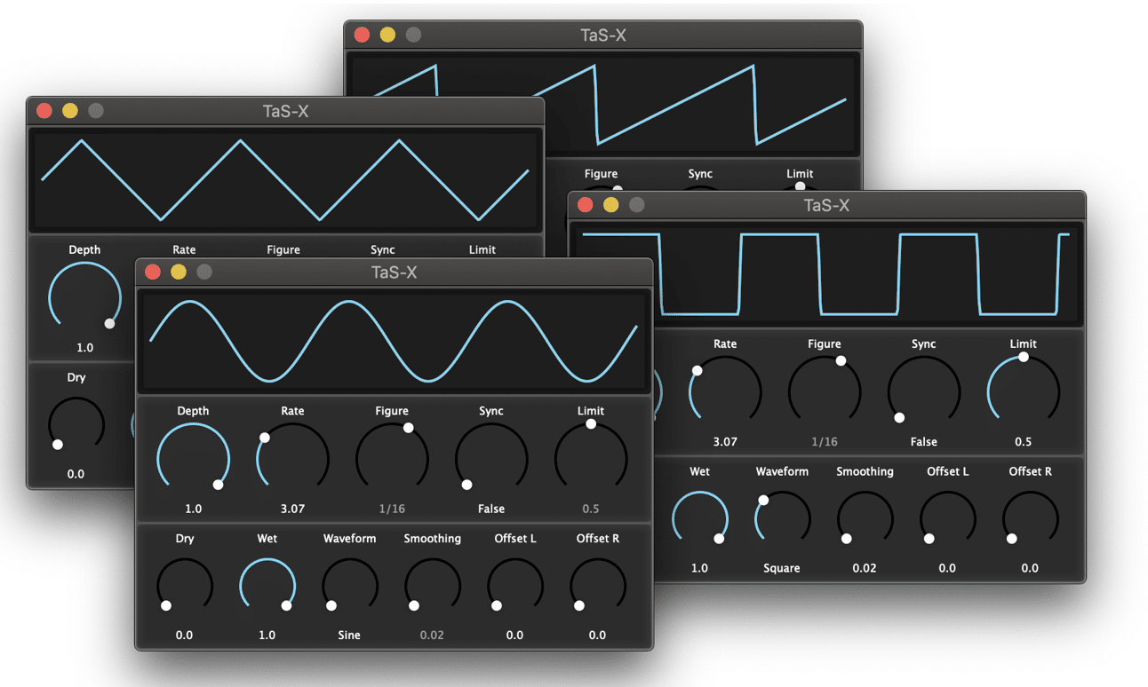Viewport: 1148px width, 687px height.
Task: Click the Wet knob in the square wave window
Action: (x=700, y=518)
